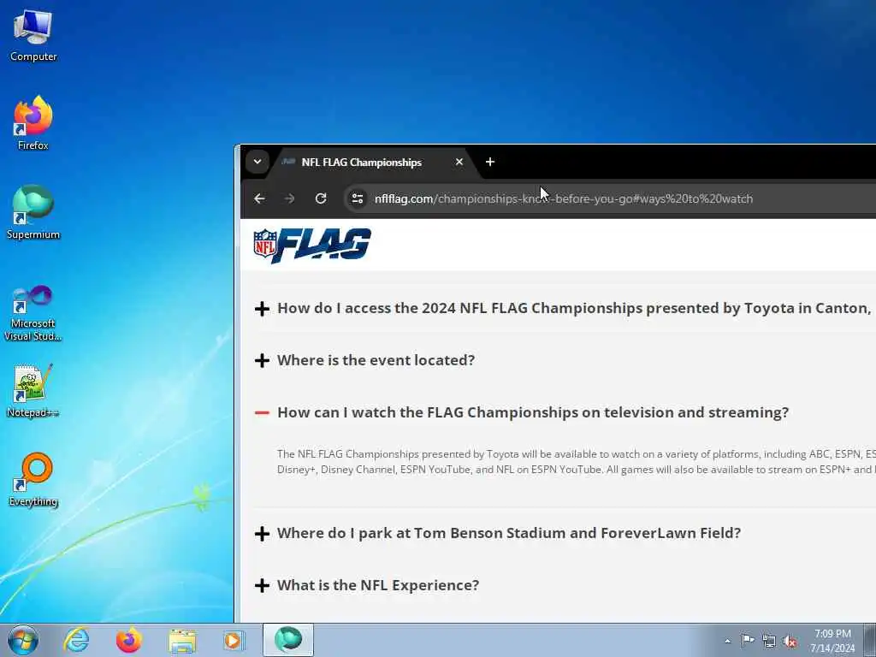876x657 pixels.
Task: Click the answer paragraph about ABC, ESPN platforms
Action: tap(576, 462)
